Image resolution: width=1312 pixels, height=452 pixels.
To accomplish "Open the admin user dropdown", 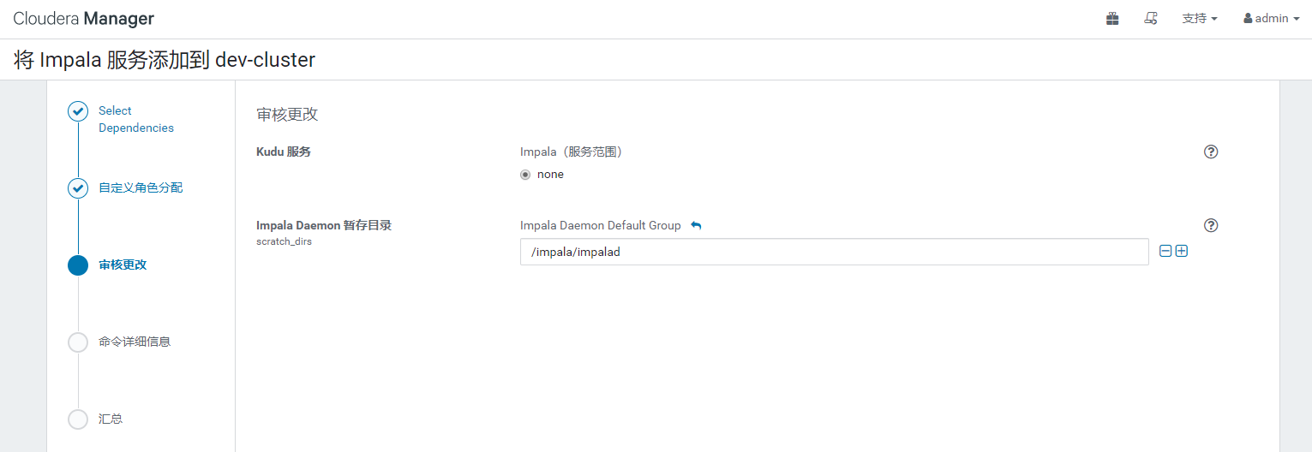I will [x=1272, y=18].
